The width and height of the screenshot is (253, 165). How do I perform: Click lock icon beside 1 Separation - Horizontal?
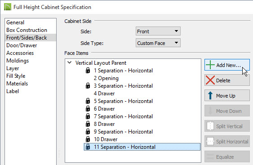tap(88, 71)
